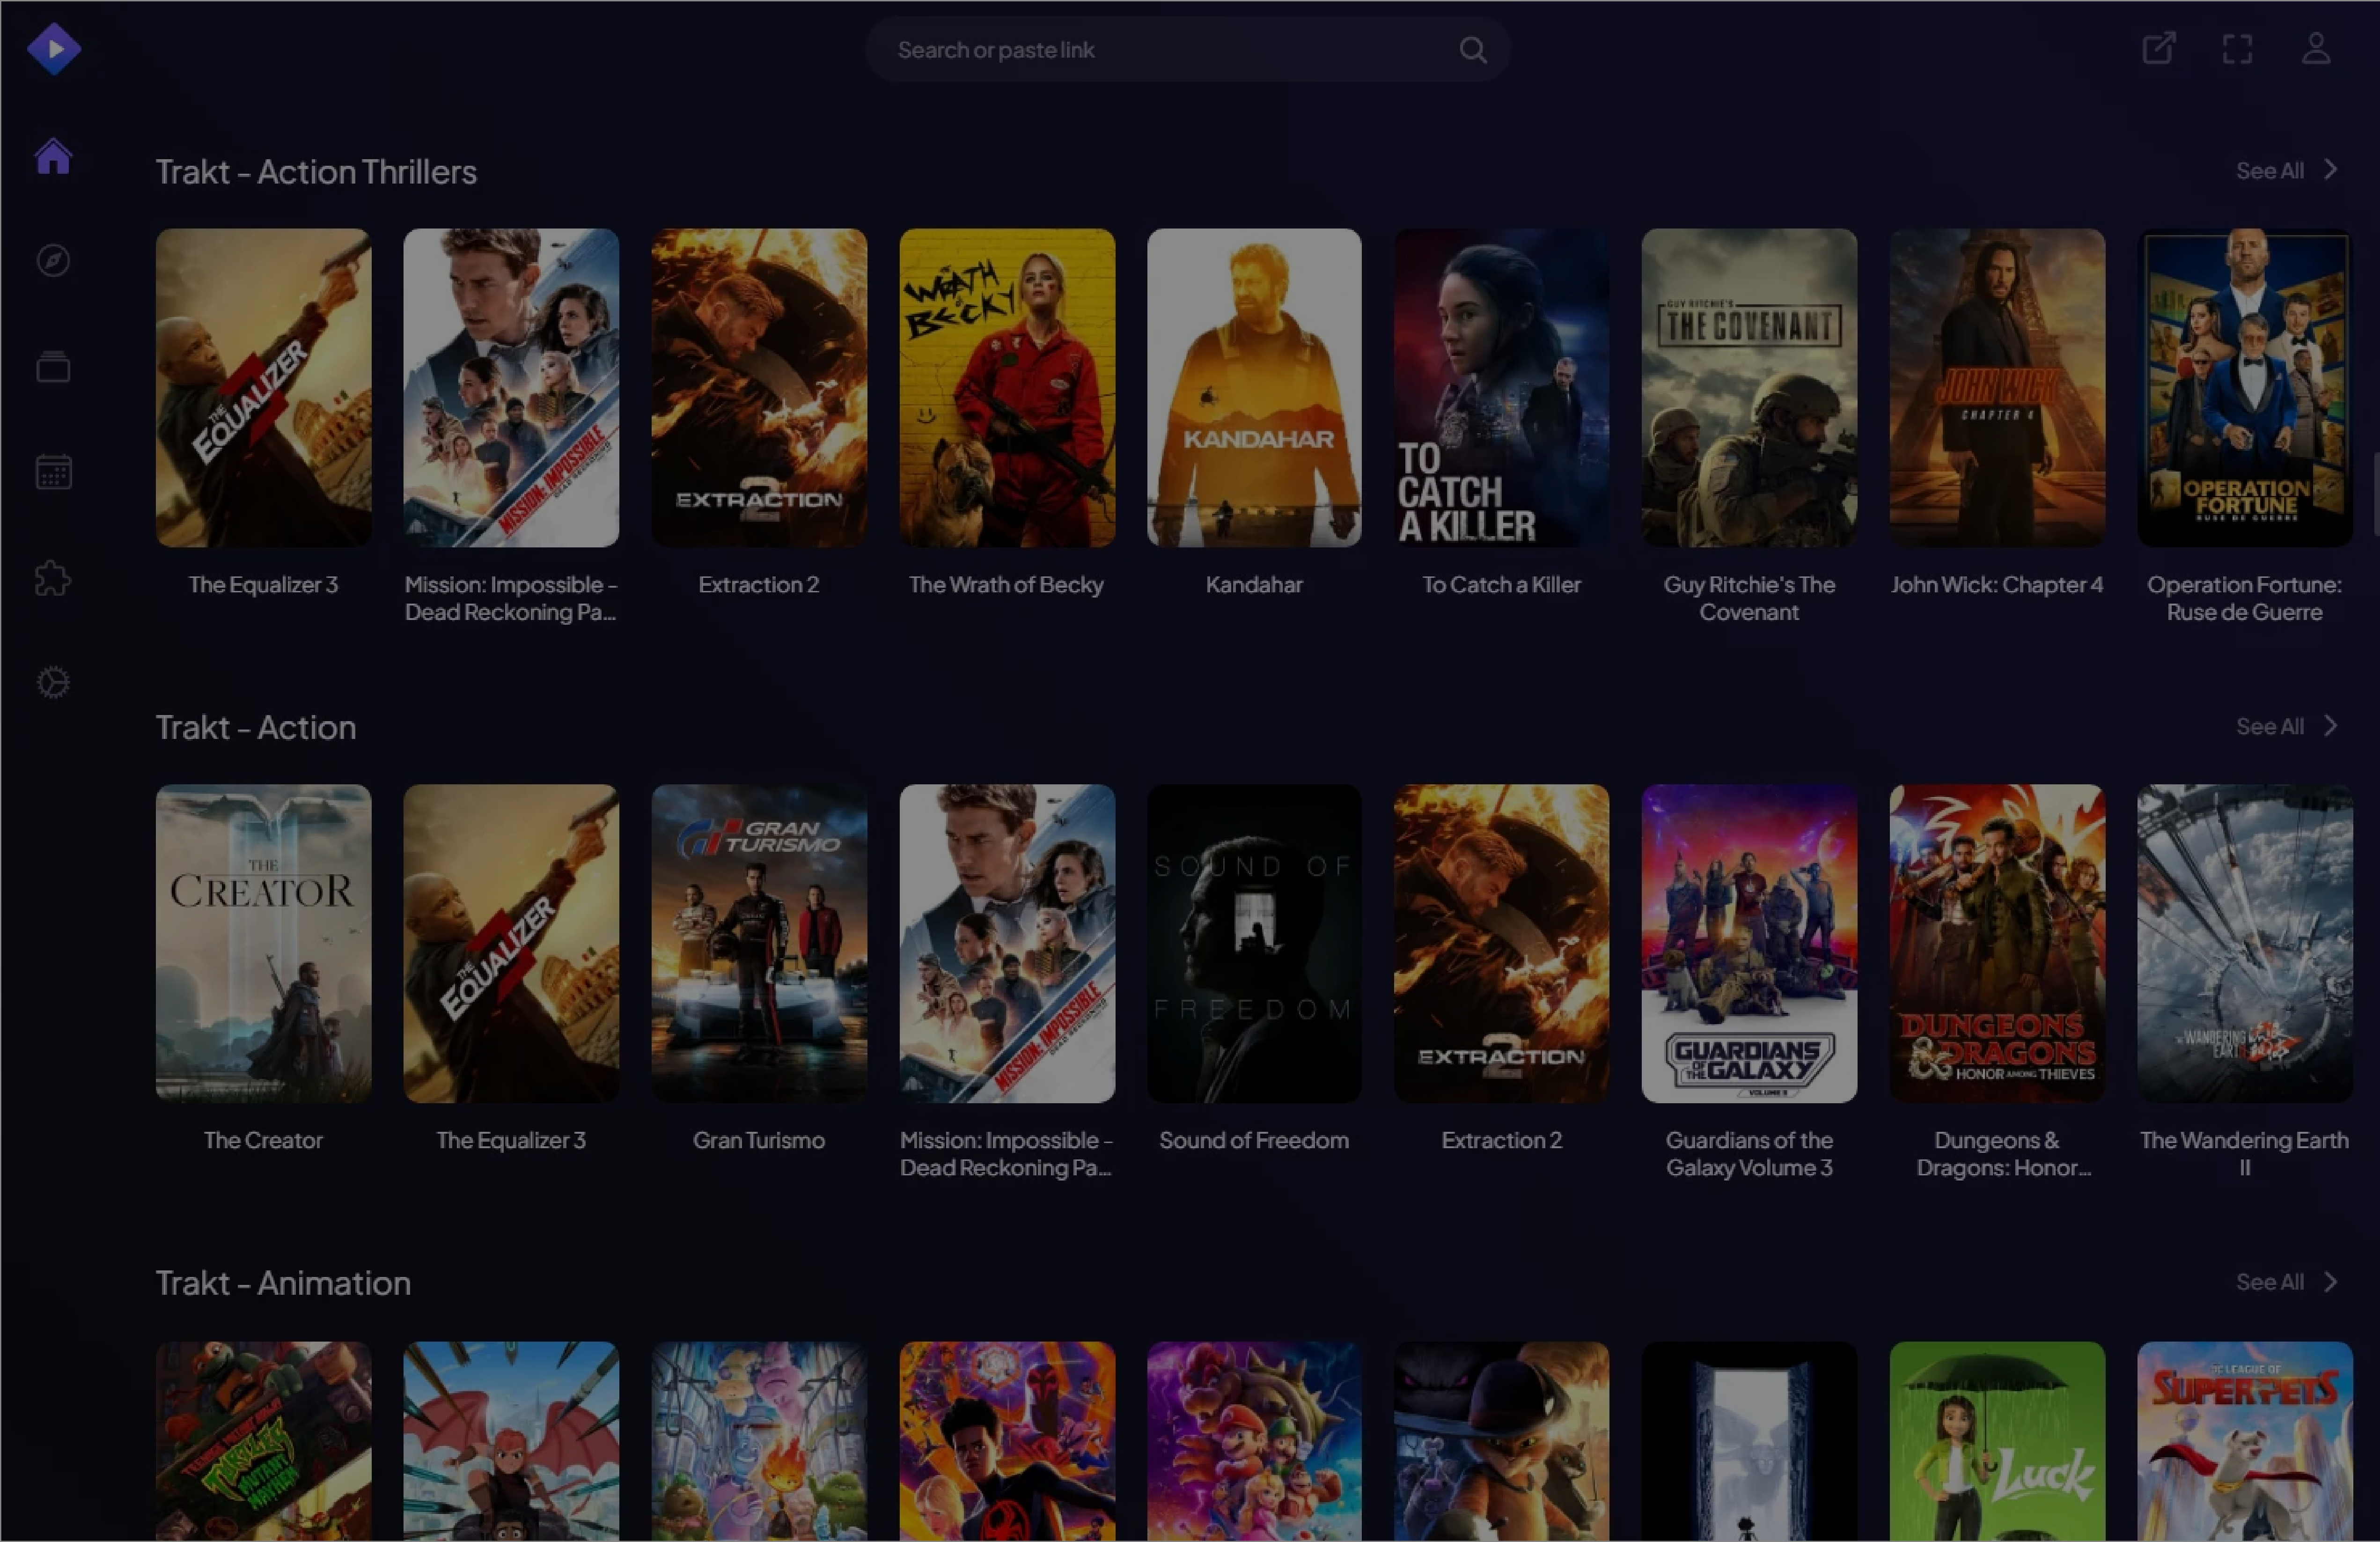2380x1542 pixels.
Task: Open the Addons puzzle piece icon
Action: coord(53,577)
